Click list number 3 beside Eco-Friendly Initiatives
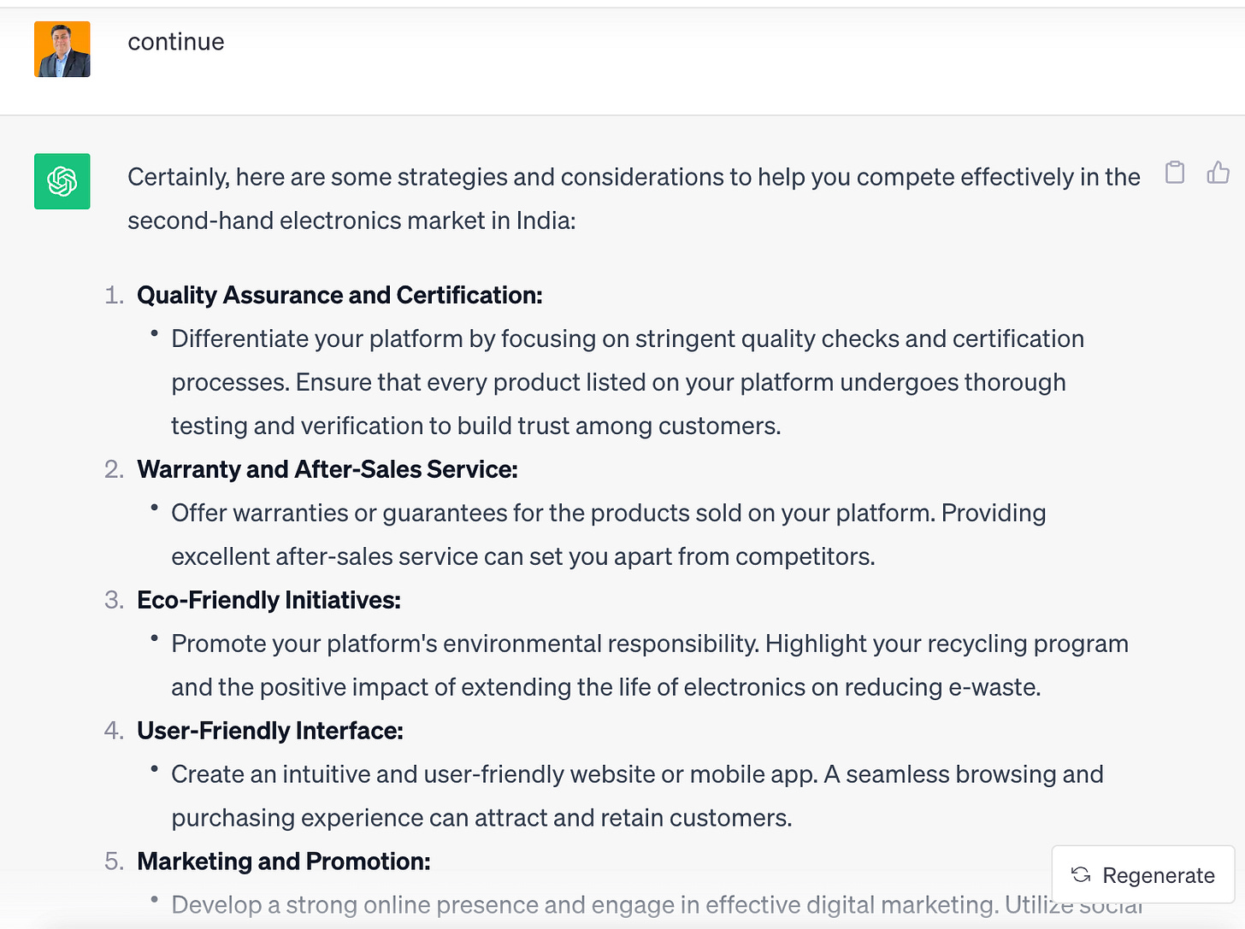Image resolution: width=1245 pixels, height=929 pixels. coord(114,600)
